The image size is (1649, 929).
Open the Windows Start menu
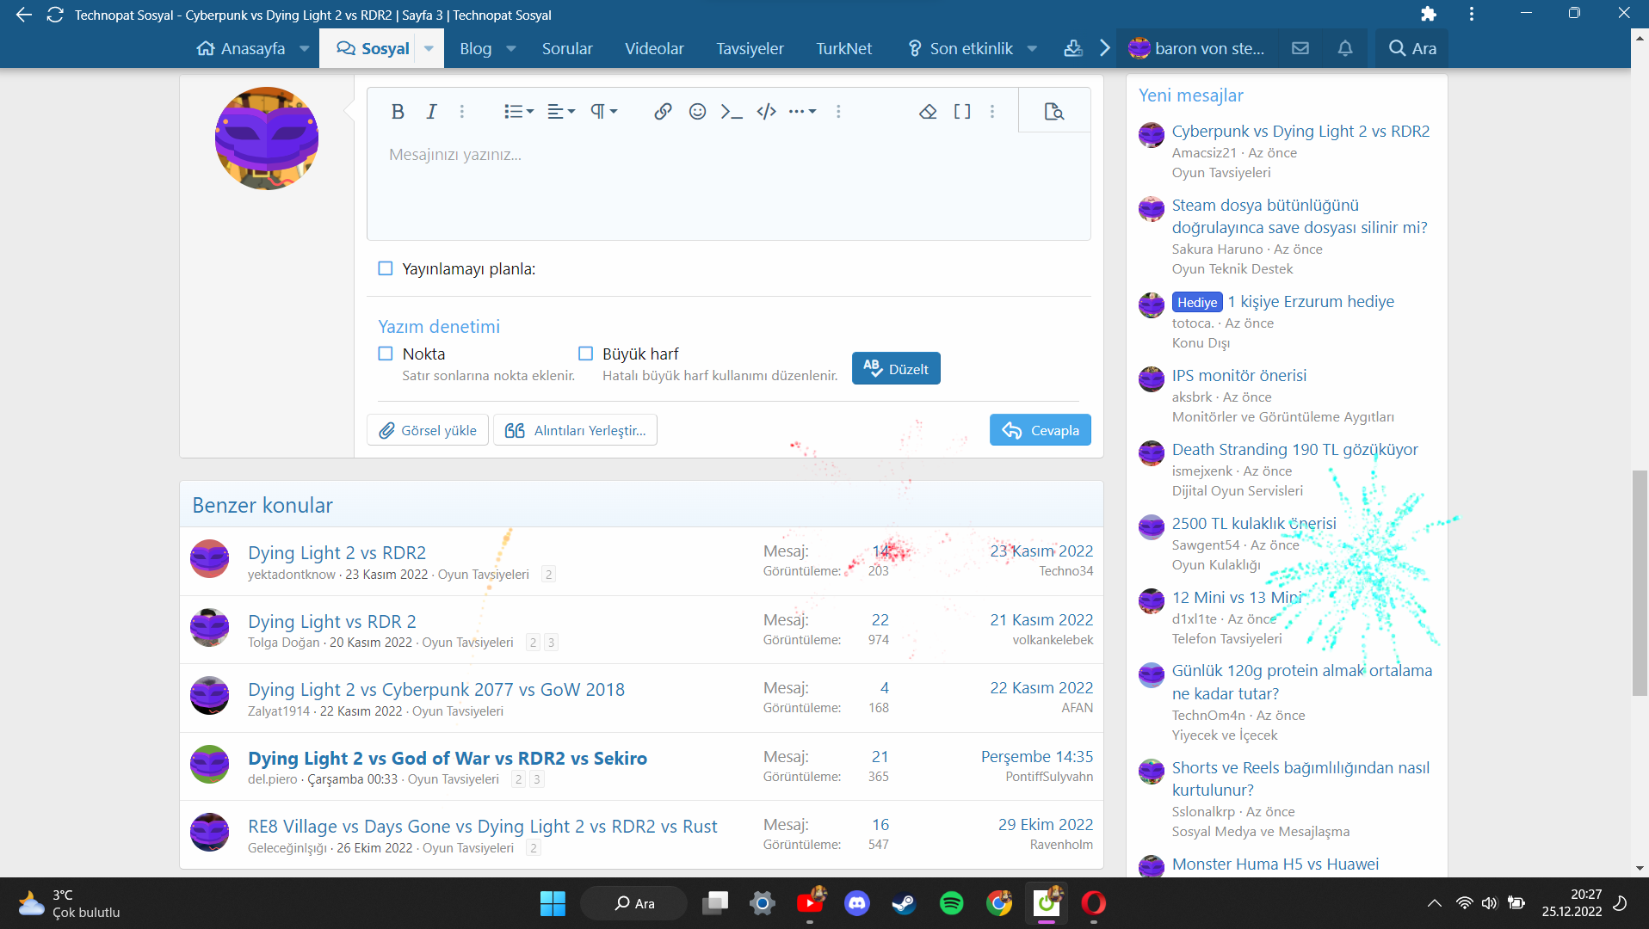pyautogui.click(x=553, y=903)
